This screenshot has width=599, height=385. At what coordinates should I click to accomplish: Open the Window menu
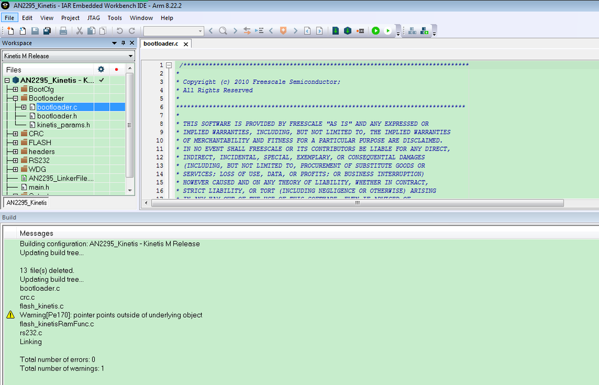click(x=142, y=18)
